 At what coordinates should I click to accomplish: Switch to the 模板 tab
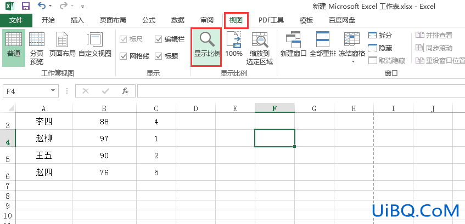[x=306, y=20]
